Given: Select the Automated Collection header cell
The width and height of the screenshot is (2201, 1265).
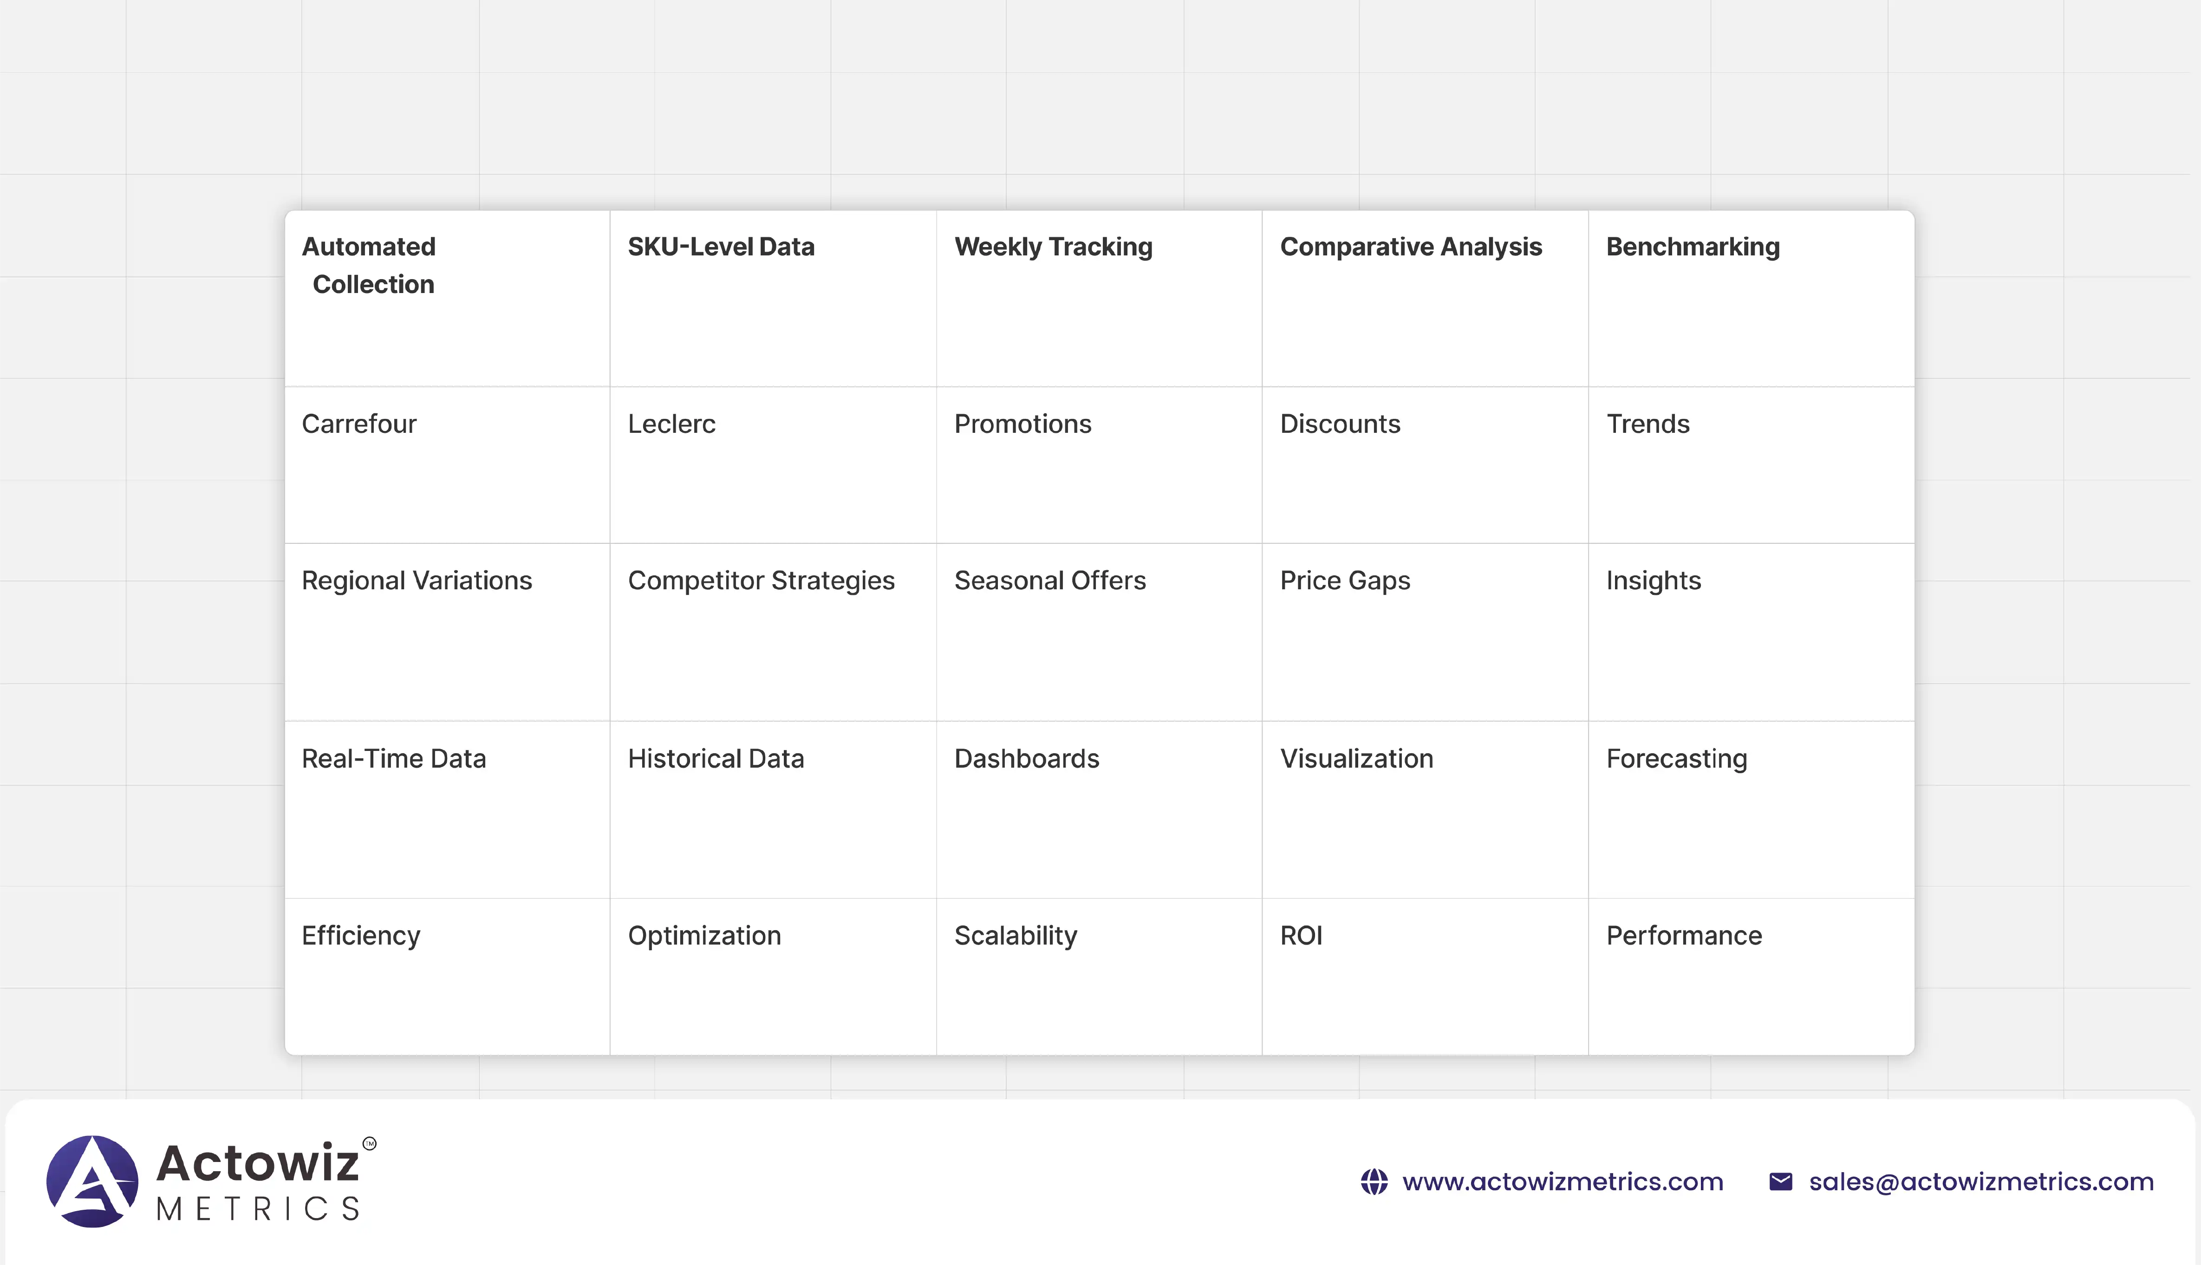Looking at the screenshot, I should 368,265.
